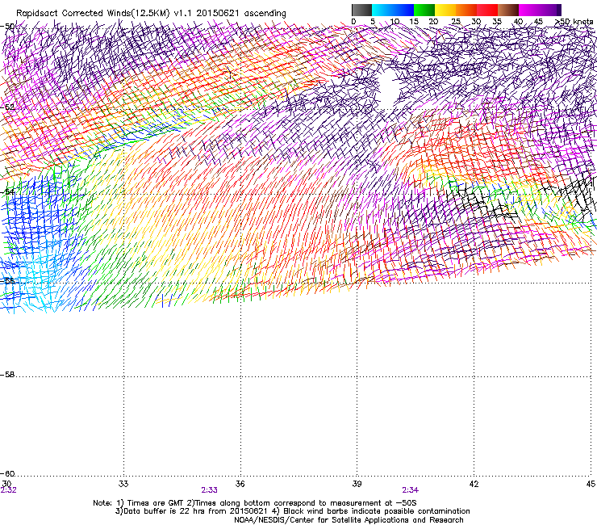Click the '>50 knots' legend label
The height and width of the screenshot is (525, 597).
(x=574, y=22)
